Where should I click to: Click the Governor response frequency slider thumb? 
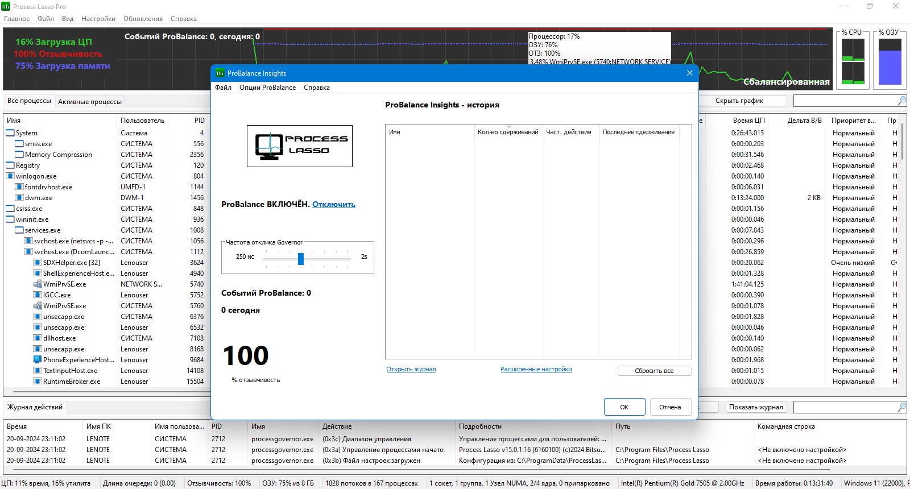(301, 259)
